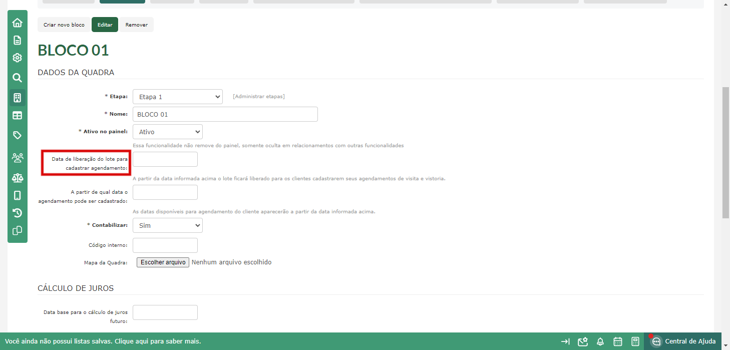
Task: Focus the A partir de qual data field
Action: pyautogui.click(x=165, y=192)
